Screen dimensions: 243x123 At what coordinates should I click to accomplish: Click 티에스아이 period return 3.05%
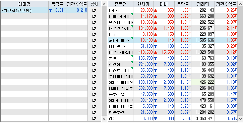point(232,16)
